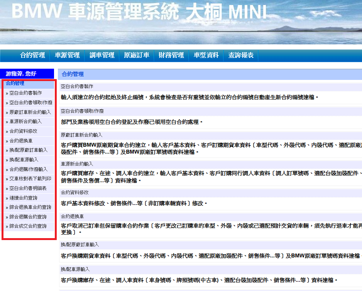Image resolution: width=362 pixels, height=291 pixels.
Task: Click sidebar link 換/配車源輸入
Action: [x=24, y=160]
